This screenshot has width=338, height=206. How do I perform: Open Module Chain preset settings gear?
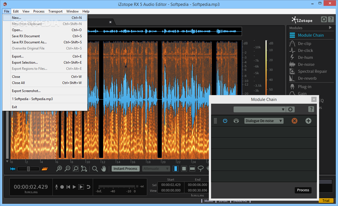pos(291,110)
